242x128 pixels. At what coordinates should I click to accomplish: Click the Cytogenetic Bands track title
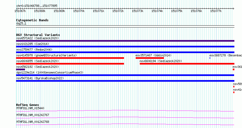[x=32, y=20]
